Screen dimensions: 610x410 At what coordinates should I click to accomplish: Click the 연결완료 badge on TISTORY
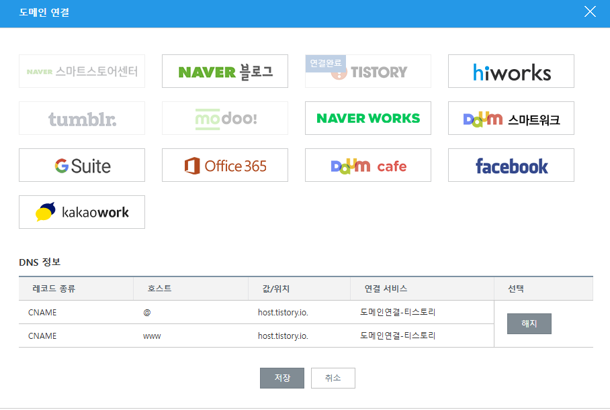point(326,63)
